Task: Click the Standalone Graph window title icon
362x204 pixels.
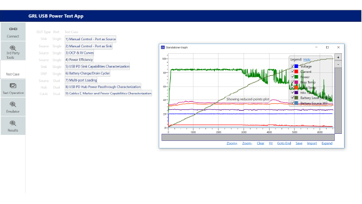Action: click(x=163, y=47)
